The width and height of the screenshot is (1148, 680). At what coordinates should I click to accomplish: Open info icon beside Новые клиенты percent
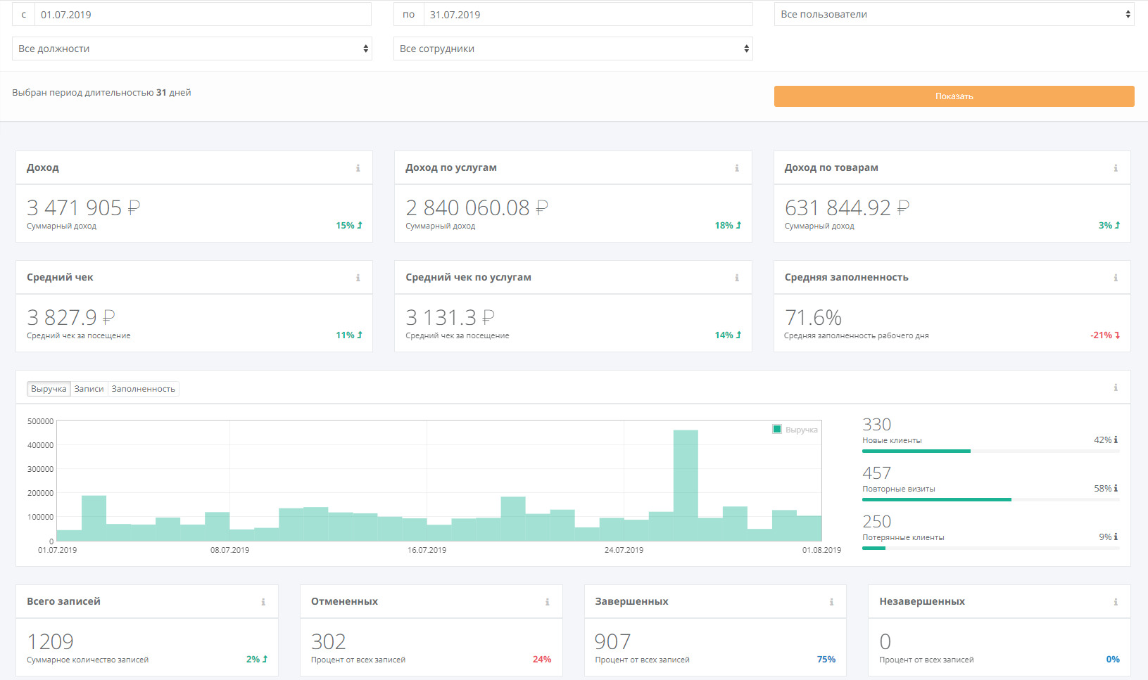click(1116, 440)
